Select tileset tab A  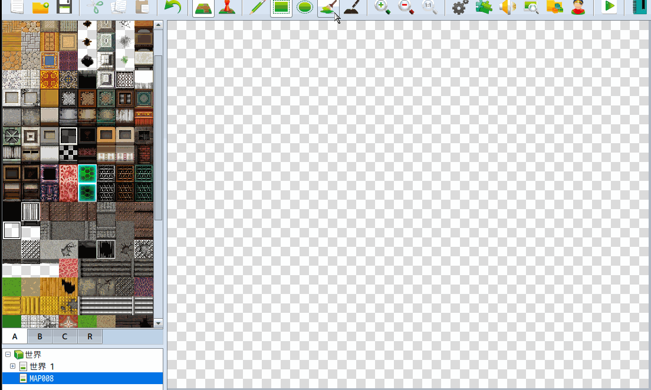(x=15, y=336)
